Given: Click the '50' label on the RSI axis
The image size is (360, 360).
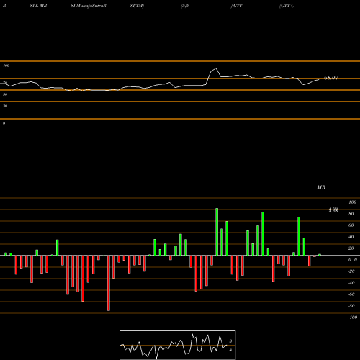Looking at the screenshot, I should (5, 94).
